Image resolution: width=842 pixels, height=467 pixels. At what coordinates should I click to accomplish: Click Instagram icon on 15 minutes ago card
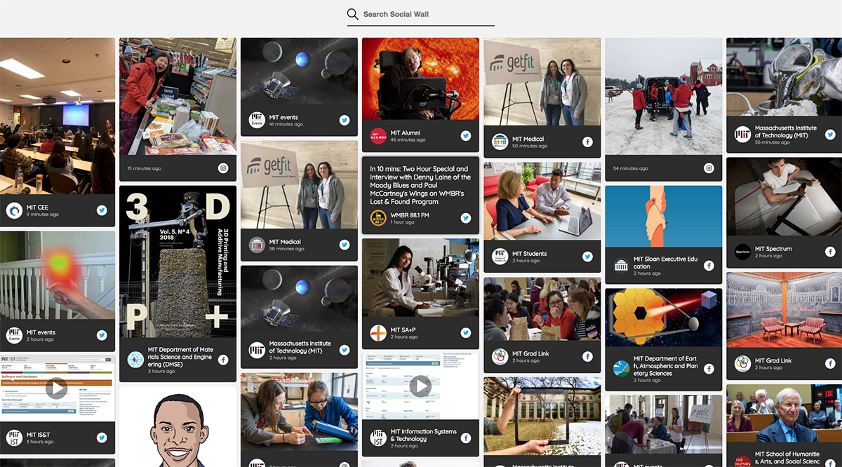click(223, 168)
